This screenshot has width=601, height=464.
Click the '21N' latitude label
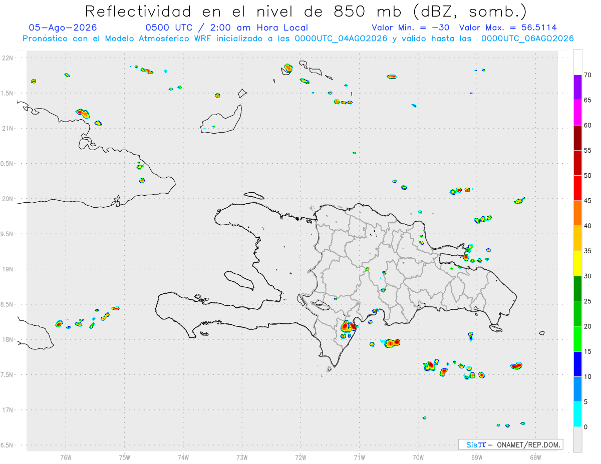[x=8, y=129]
